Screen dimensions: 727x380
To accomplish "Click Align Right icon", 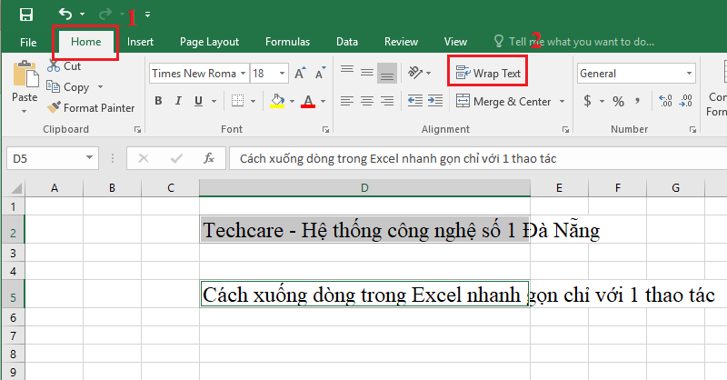I will pyautogui.click(x=387, y=101).
